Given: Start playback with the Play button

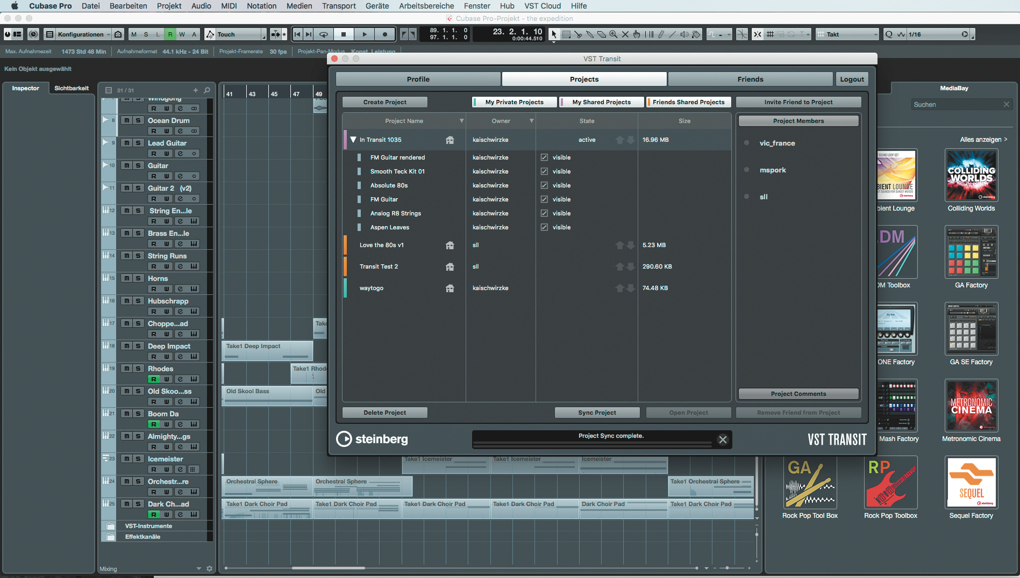Looking at the screenshot, I should click(365, 34).
